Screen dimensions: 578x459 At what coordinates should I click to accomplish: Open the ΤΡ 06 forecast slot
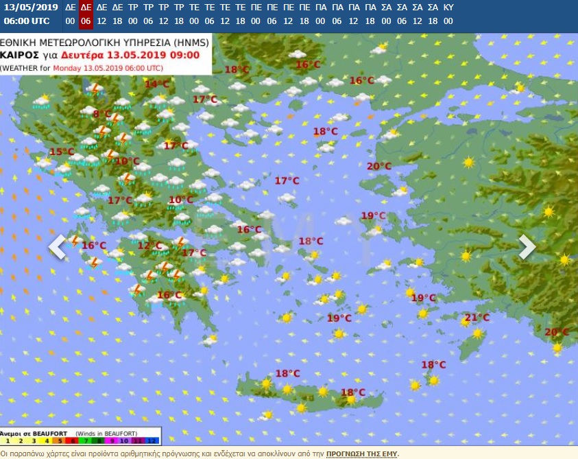click(148, 14)
